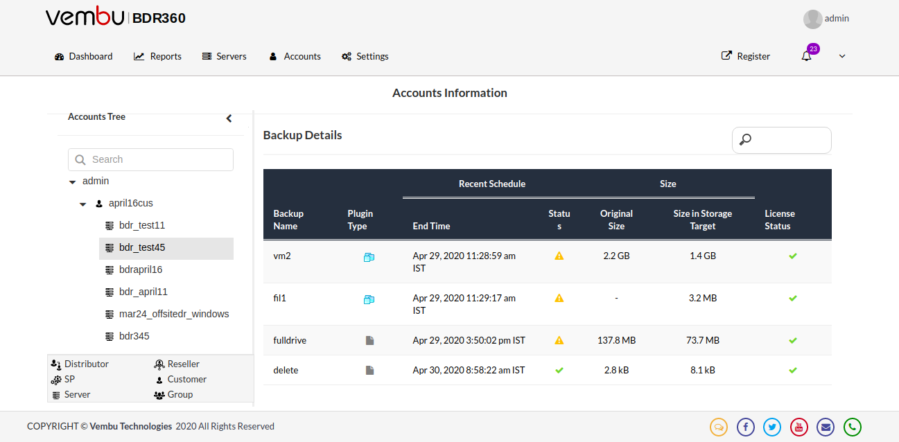This screenshot has width=899, height=442.
Task: Click the Accounts Tree search field
Action: point(150,159)
